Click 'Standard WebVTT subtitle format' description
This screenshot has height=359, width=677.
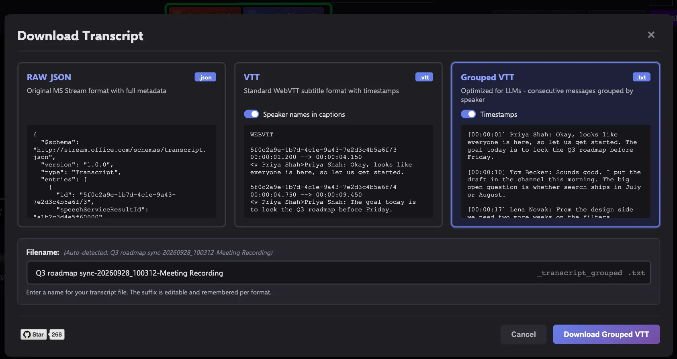(x=321, y=91)
